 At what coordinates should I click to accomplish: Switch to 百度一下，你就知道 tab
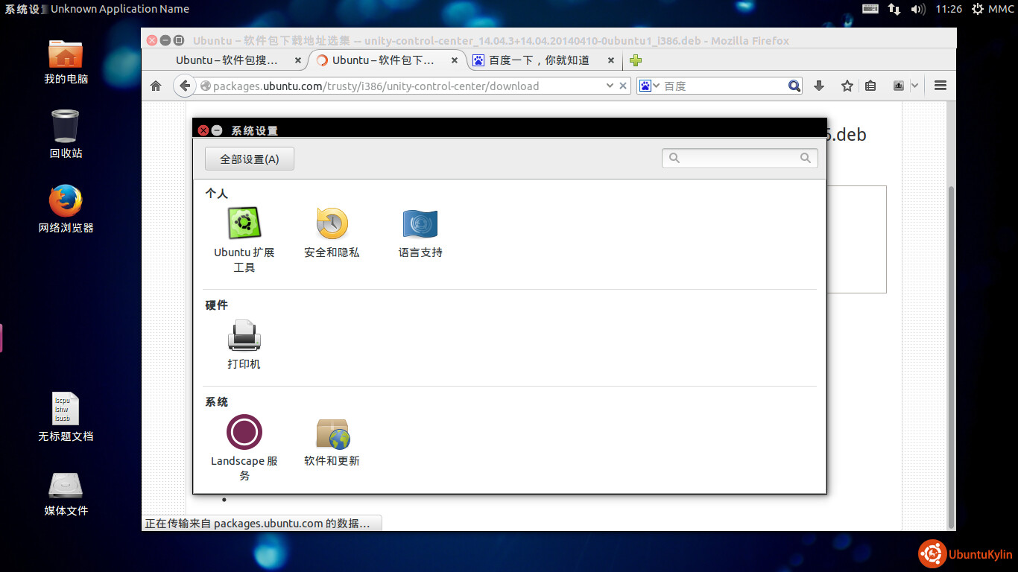(x=538, y=60)
